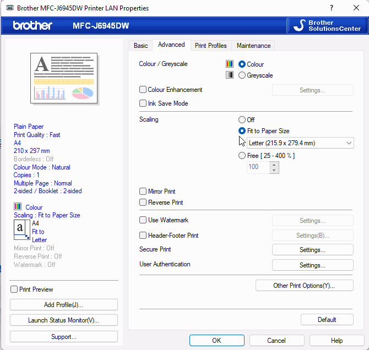This screenshot has height=350, width=369.
Task: Open Secure Print Settings
Action: click(312, 249)
